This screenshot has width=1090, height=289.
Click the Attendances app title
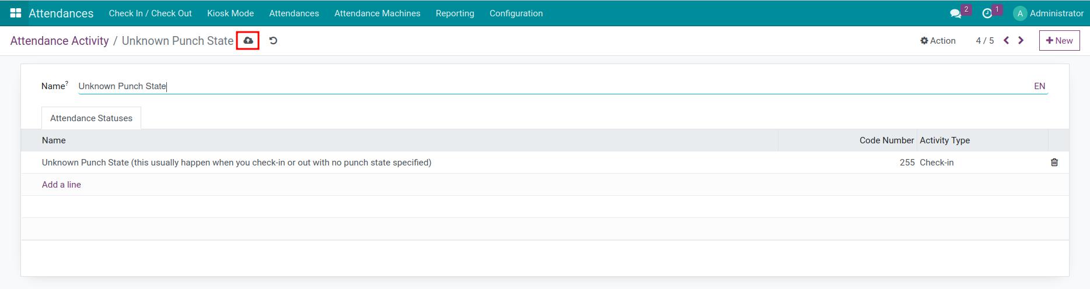pos(61,13)
